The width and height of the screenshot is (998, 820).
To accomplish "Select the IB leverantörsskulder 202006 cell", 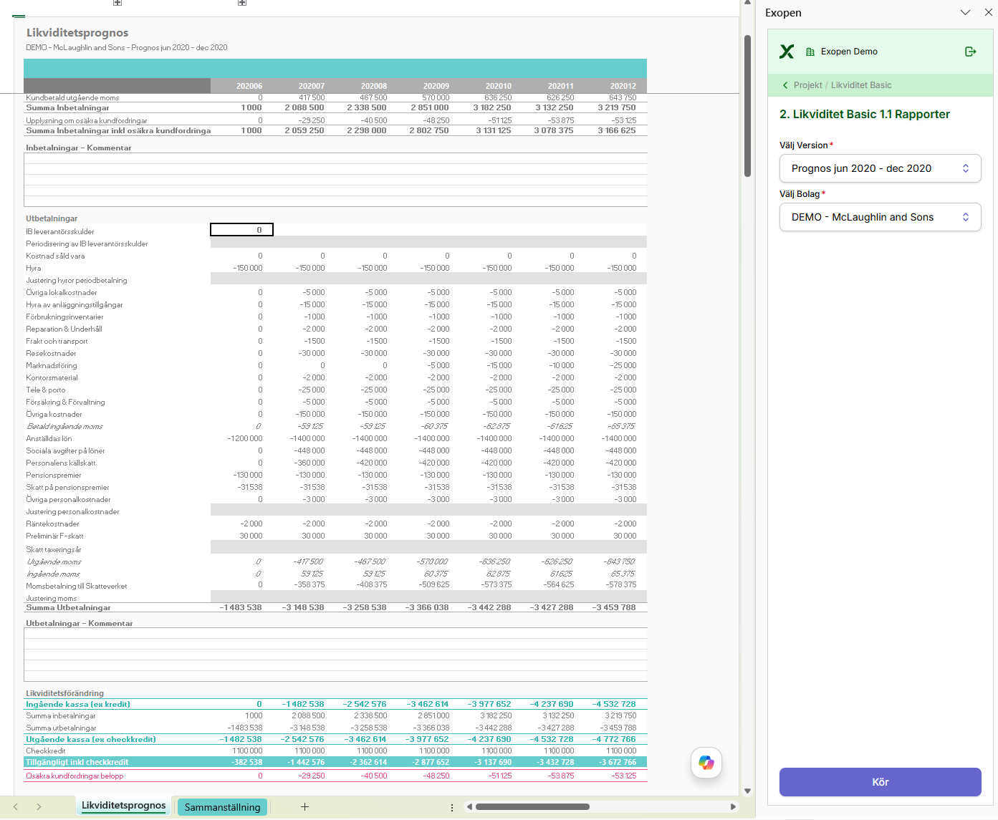I will (x=241, y=230).
